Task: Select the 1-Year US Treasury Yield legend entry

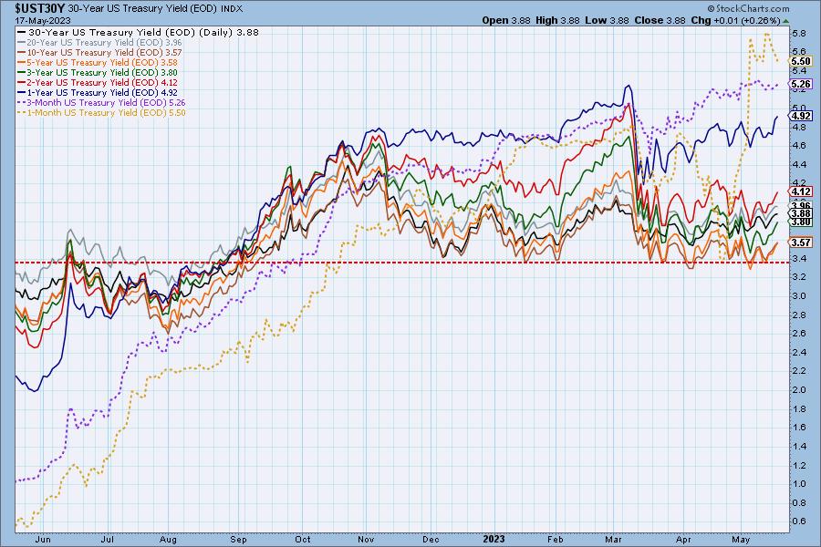Action: (98, 92)
